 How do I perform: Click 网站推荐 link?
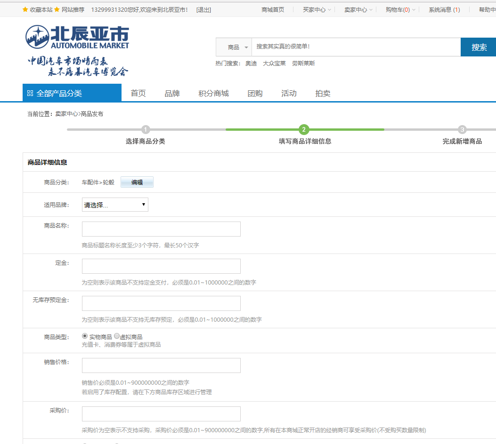click(x=73, y=10)
